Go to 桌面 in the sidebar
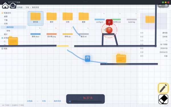171x107 pixels. (x=6, y=17)
